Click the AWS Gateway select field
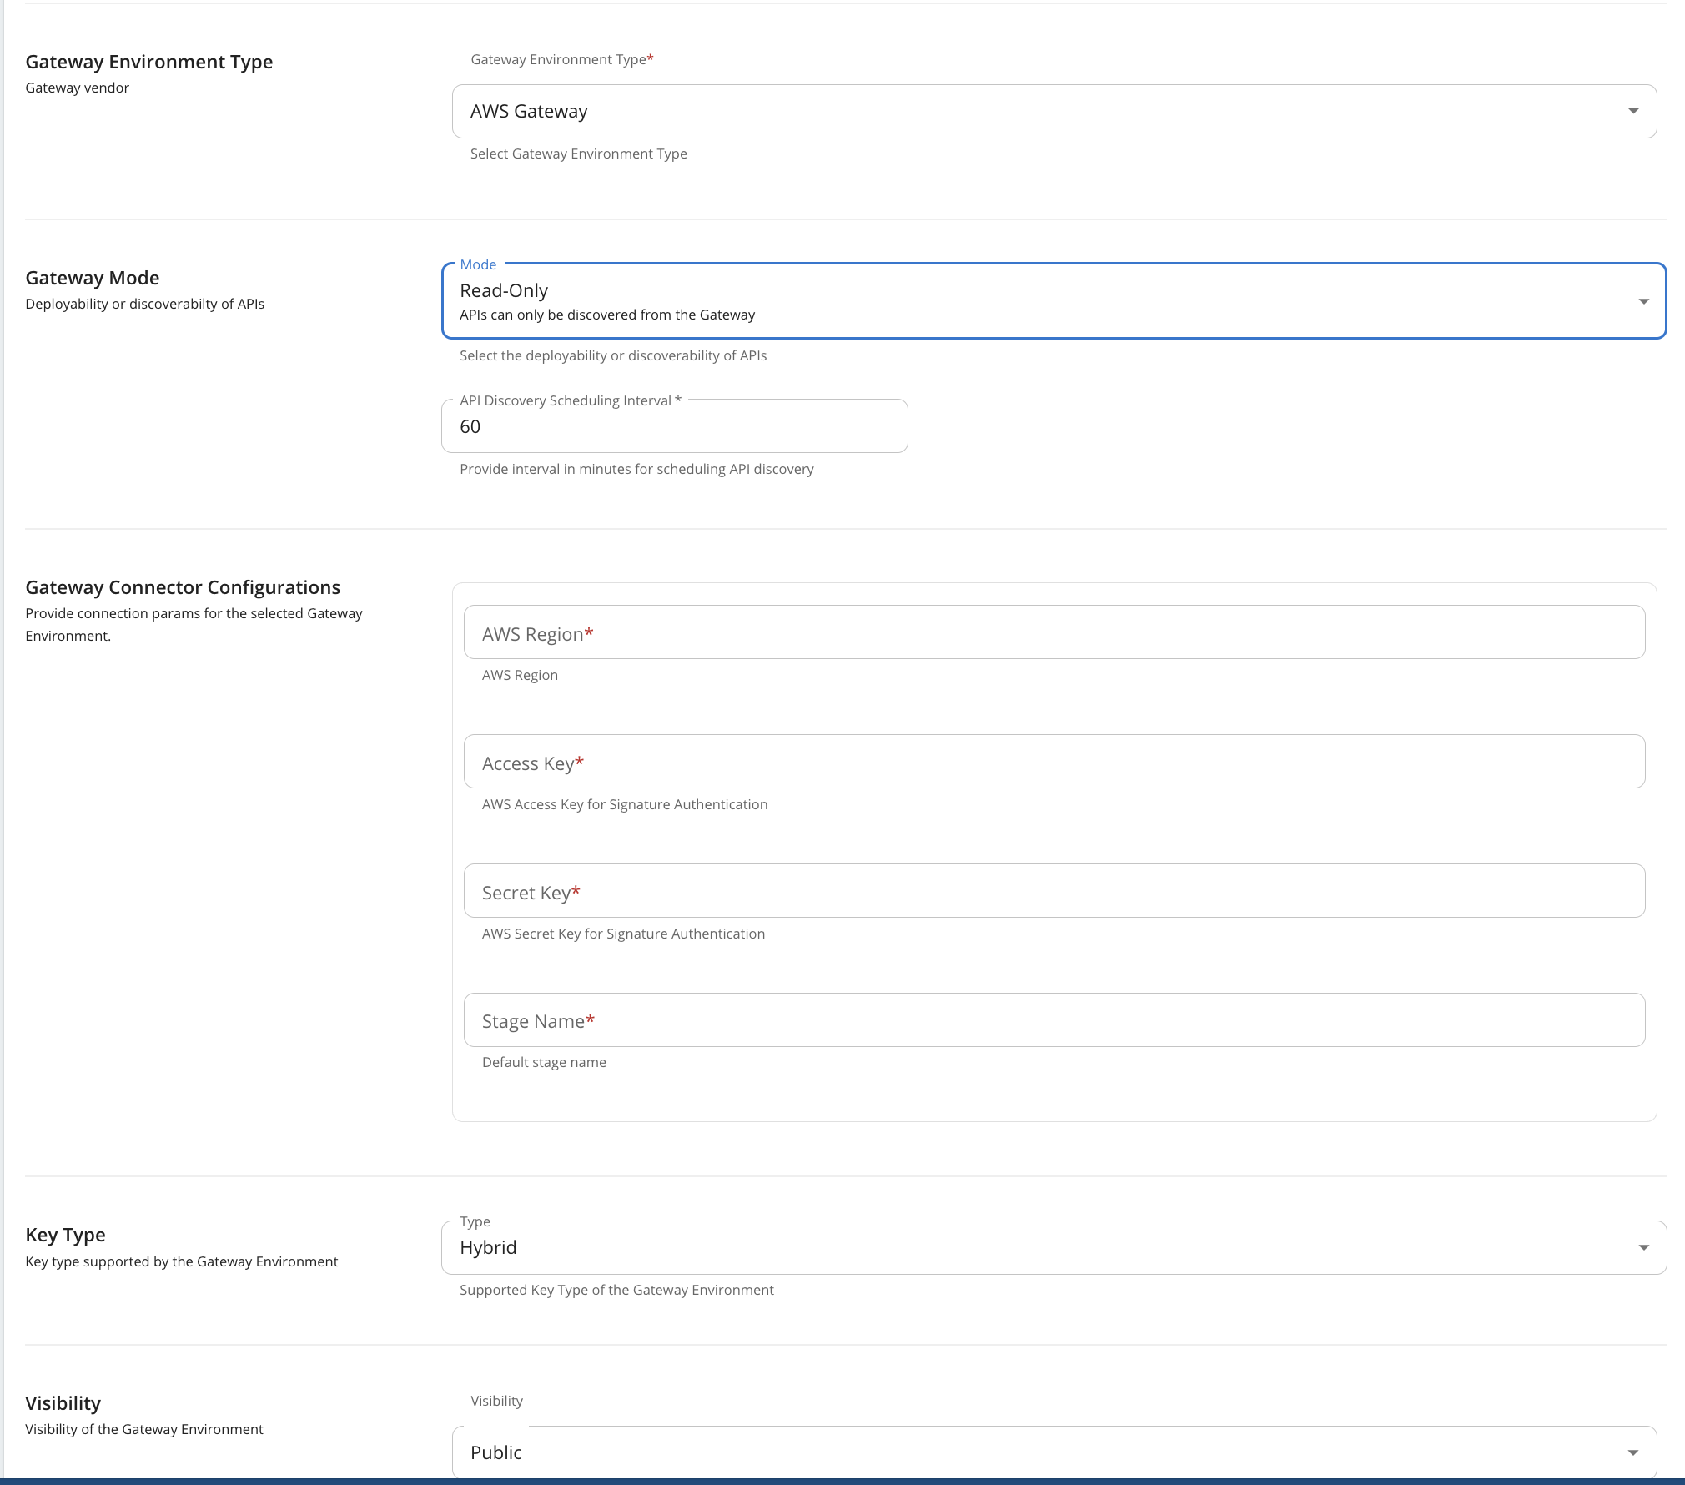The image size is (1685, 1485). click(1001, 111)
